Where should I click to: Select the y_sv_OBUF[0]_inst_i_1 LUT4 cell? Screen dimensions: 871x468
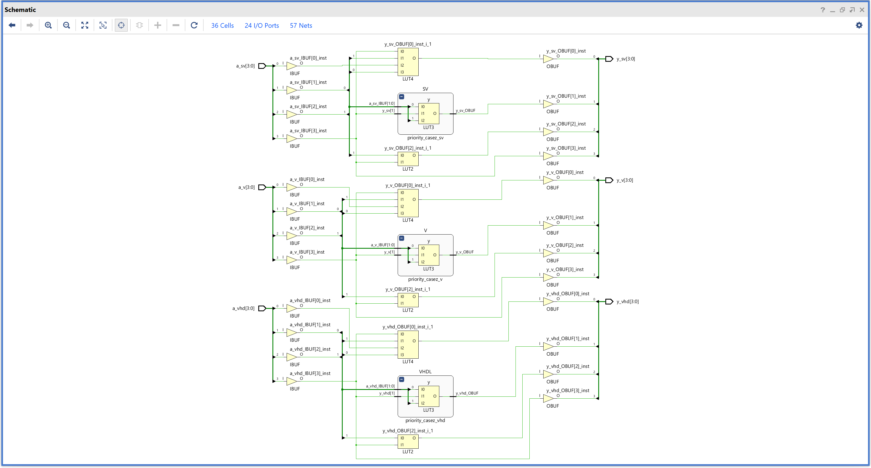pyautogui.click(x=408, y=62)
